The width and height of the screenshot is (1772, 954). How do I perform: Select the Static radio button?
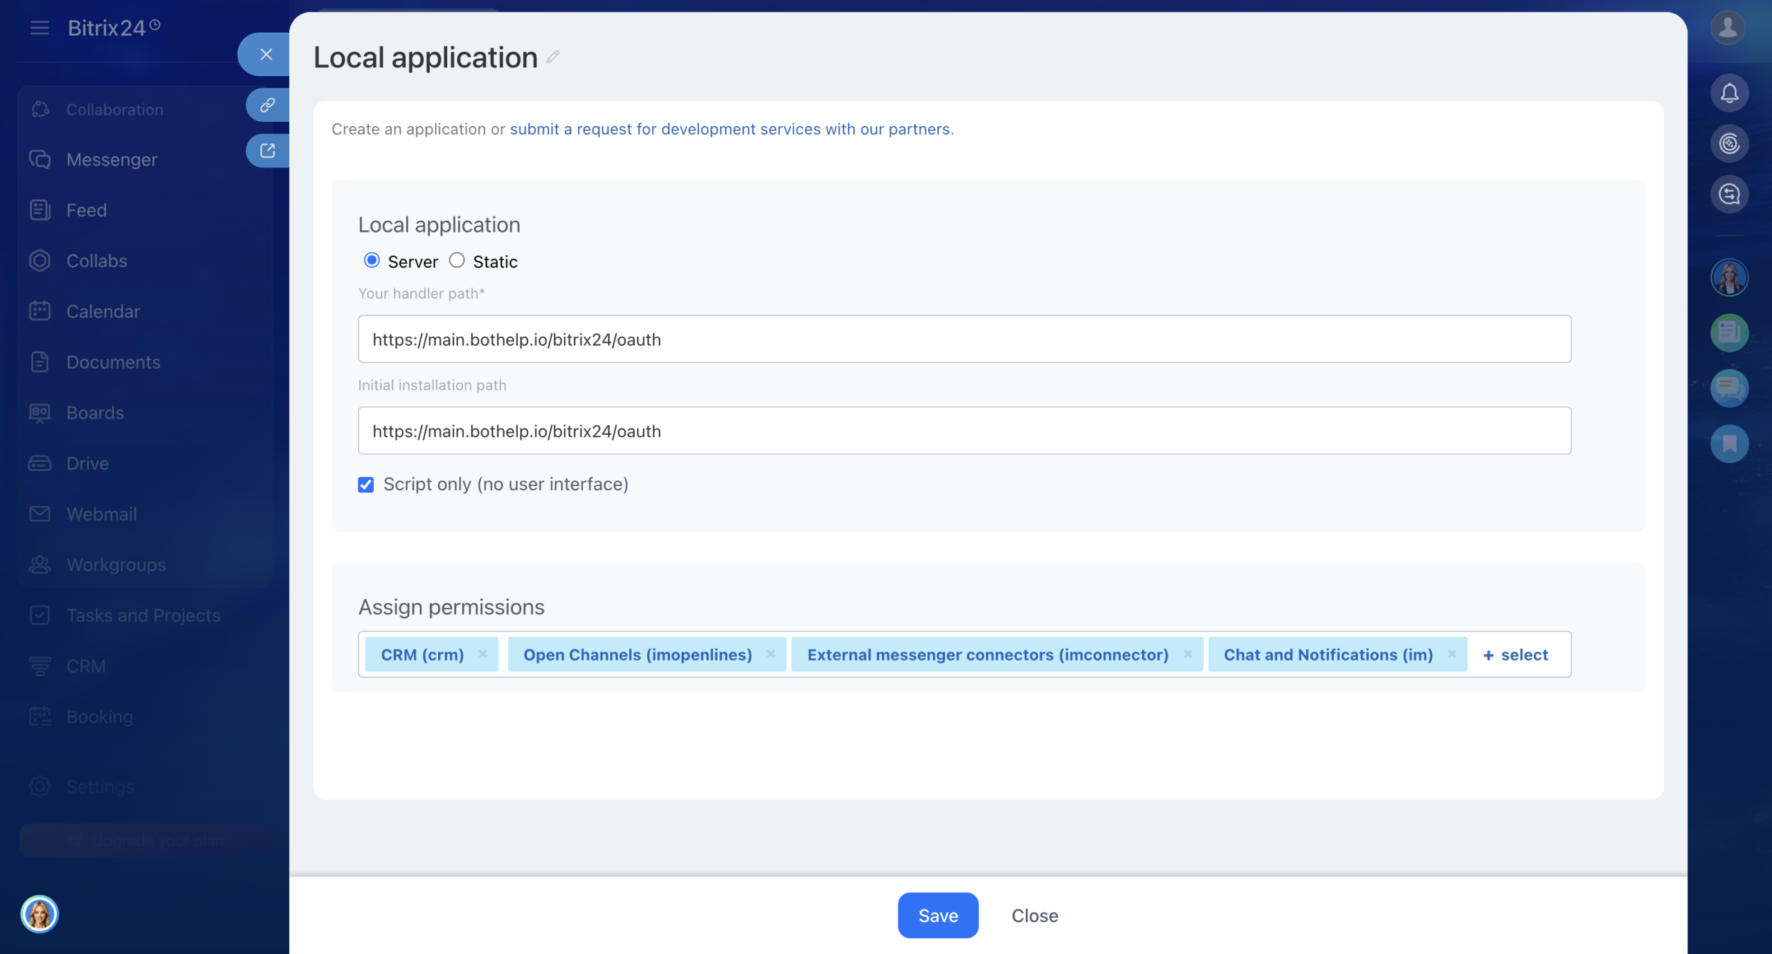tap(457, 260)
